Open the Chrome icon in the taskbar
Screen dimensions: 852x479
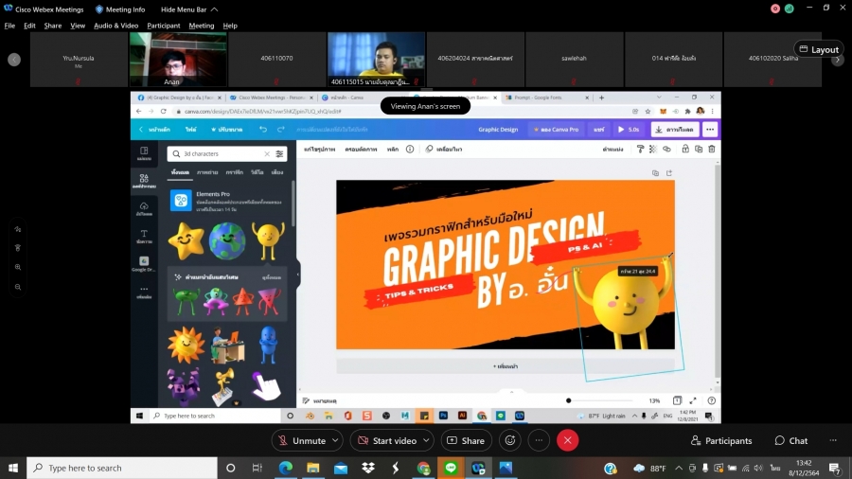[423, 468]
